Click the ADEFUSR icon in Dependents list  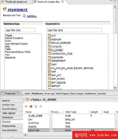[x=50, y=39]
